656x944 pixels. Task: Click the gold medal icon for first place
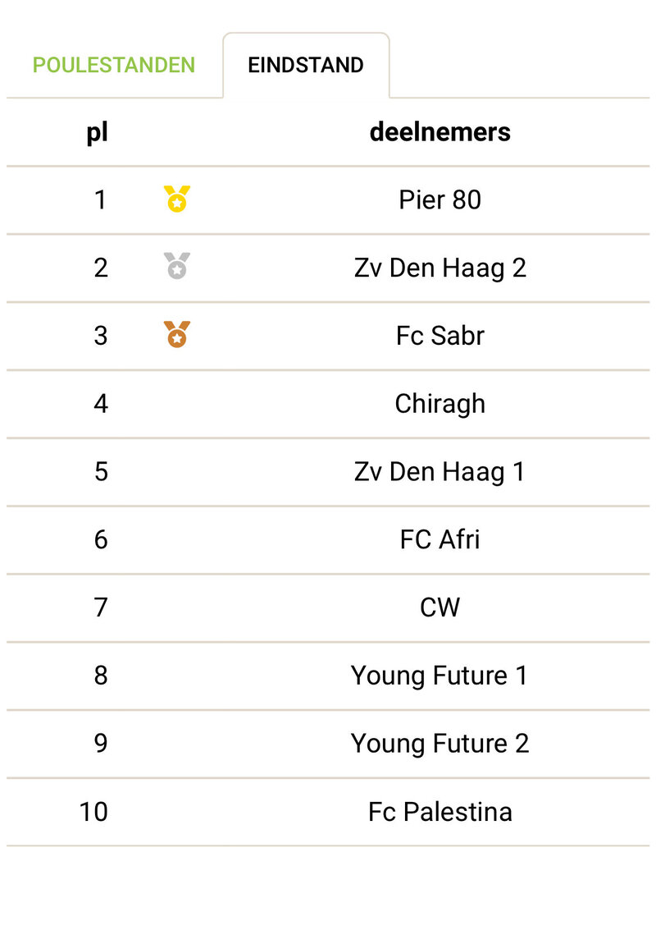click(x=177, y=199)
